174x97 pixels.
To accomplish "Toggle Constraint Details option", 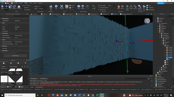I will click(x=103, y=7).
